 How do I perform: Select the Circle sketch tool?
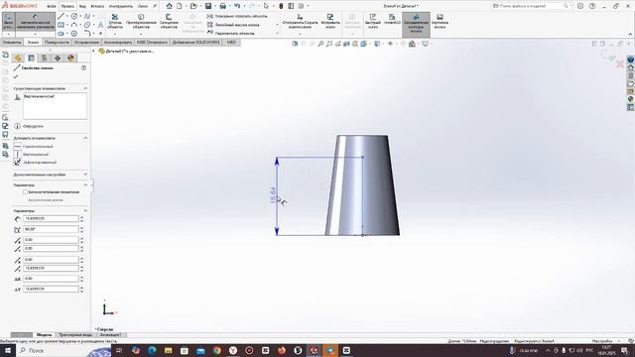click(74, 16)
